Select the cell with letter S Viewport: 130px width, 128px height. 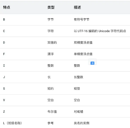(x=4, y=89)
